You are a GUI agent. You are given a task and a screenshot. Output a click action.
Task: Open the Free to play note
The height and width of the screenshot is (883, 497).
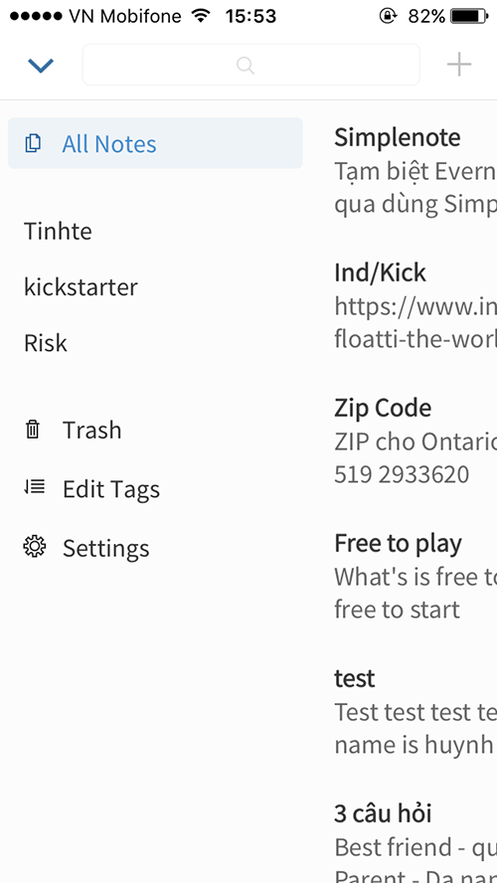pos(415,577)
